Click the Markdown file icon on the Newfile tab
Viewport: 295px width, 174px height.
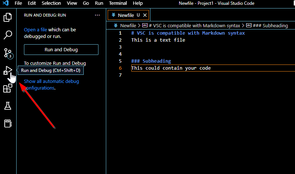point(114,15)
